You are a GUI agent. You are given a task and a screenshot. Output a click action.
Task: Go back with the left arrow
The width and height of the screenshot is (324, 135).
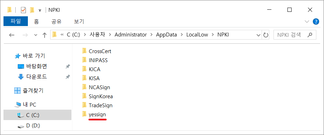12,35
